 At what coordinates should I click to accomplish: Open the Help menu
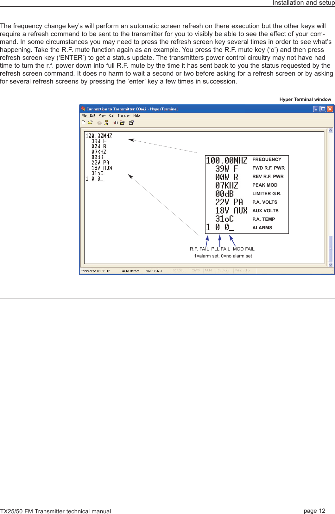136,115
